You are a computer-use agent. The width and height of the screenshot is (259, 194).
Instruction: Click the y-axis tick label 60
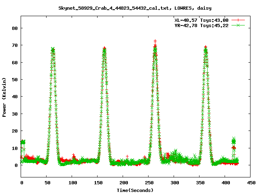point(15,63)
